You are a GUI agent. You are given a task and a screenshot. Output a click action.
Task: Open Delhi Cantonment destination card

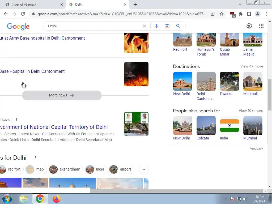pyautogui.click(x=206, y=86)
